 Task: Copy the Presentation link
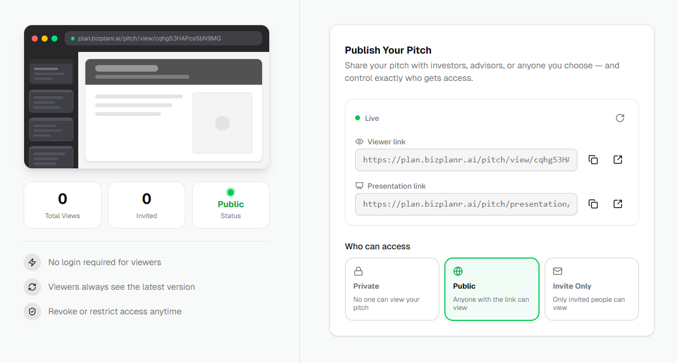593,204
